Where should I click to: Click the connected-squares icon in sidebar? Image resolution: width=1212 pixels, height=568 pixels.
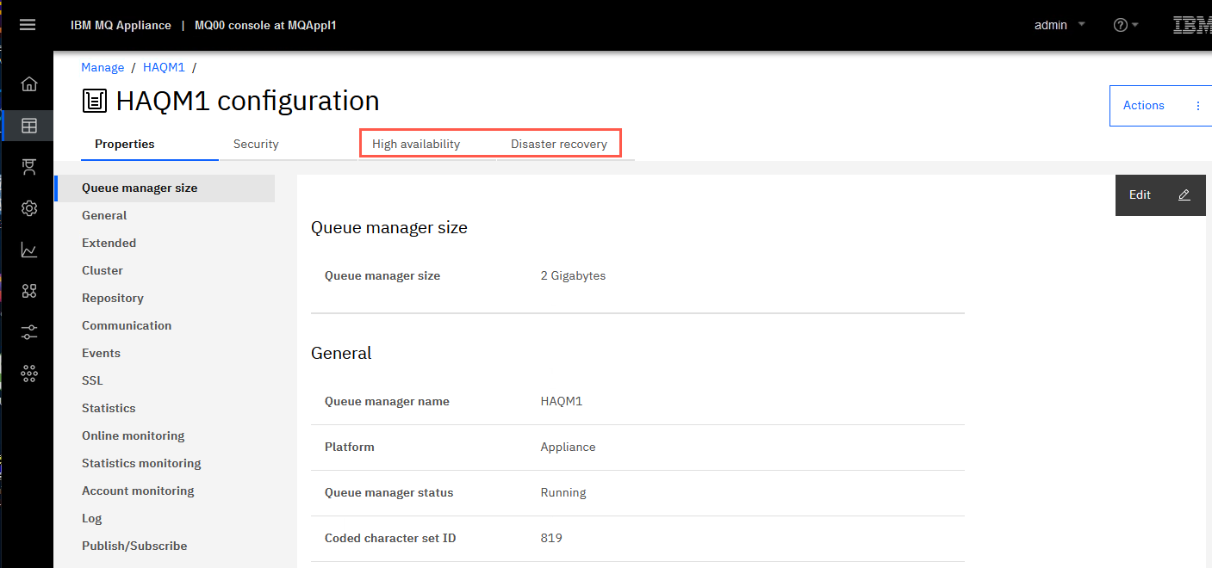tap(29, 291)
